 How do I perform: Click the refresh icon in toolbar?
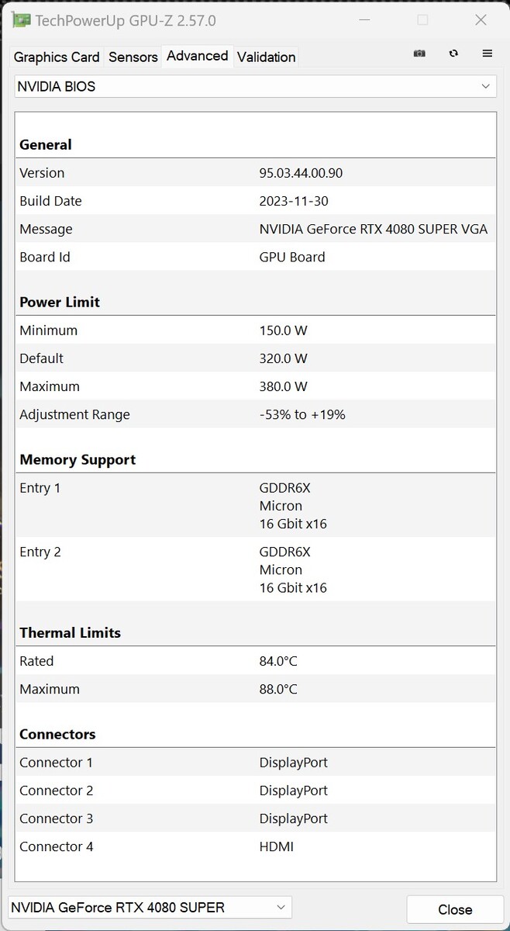[453, 54]
